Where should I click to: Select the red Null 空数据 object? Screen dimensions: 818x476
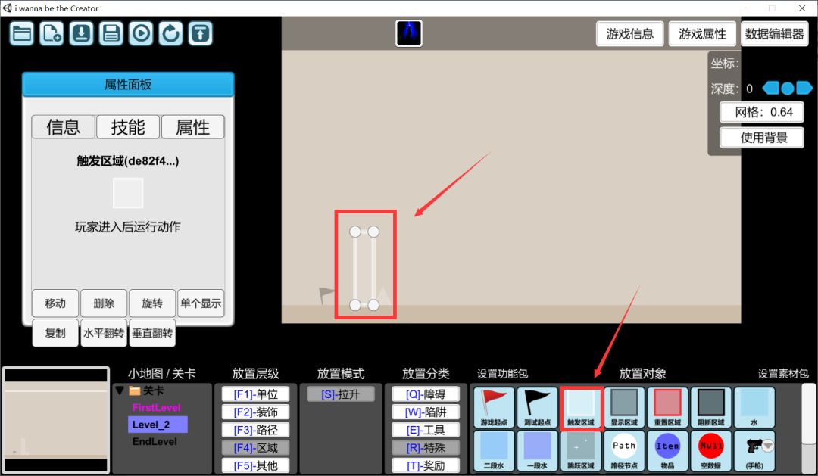[711, 450]
